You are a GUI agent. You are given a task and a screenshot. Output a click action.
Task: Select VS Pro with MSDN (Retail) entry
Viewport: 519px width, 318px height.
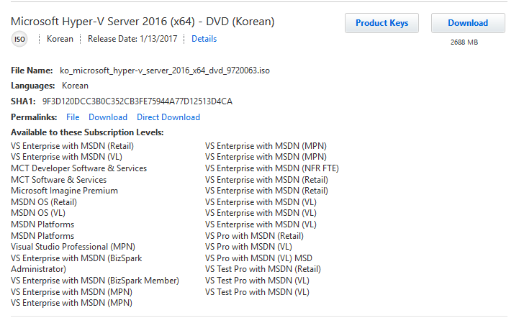[x=254, y=235]
